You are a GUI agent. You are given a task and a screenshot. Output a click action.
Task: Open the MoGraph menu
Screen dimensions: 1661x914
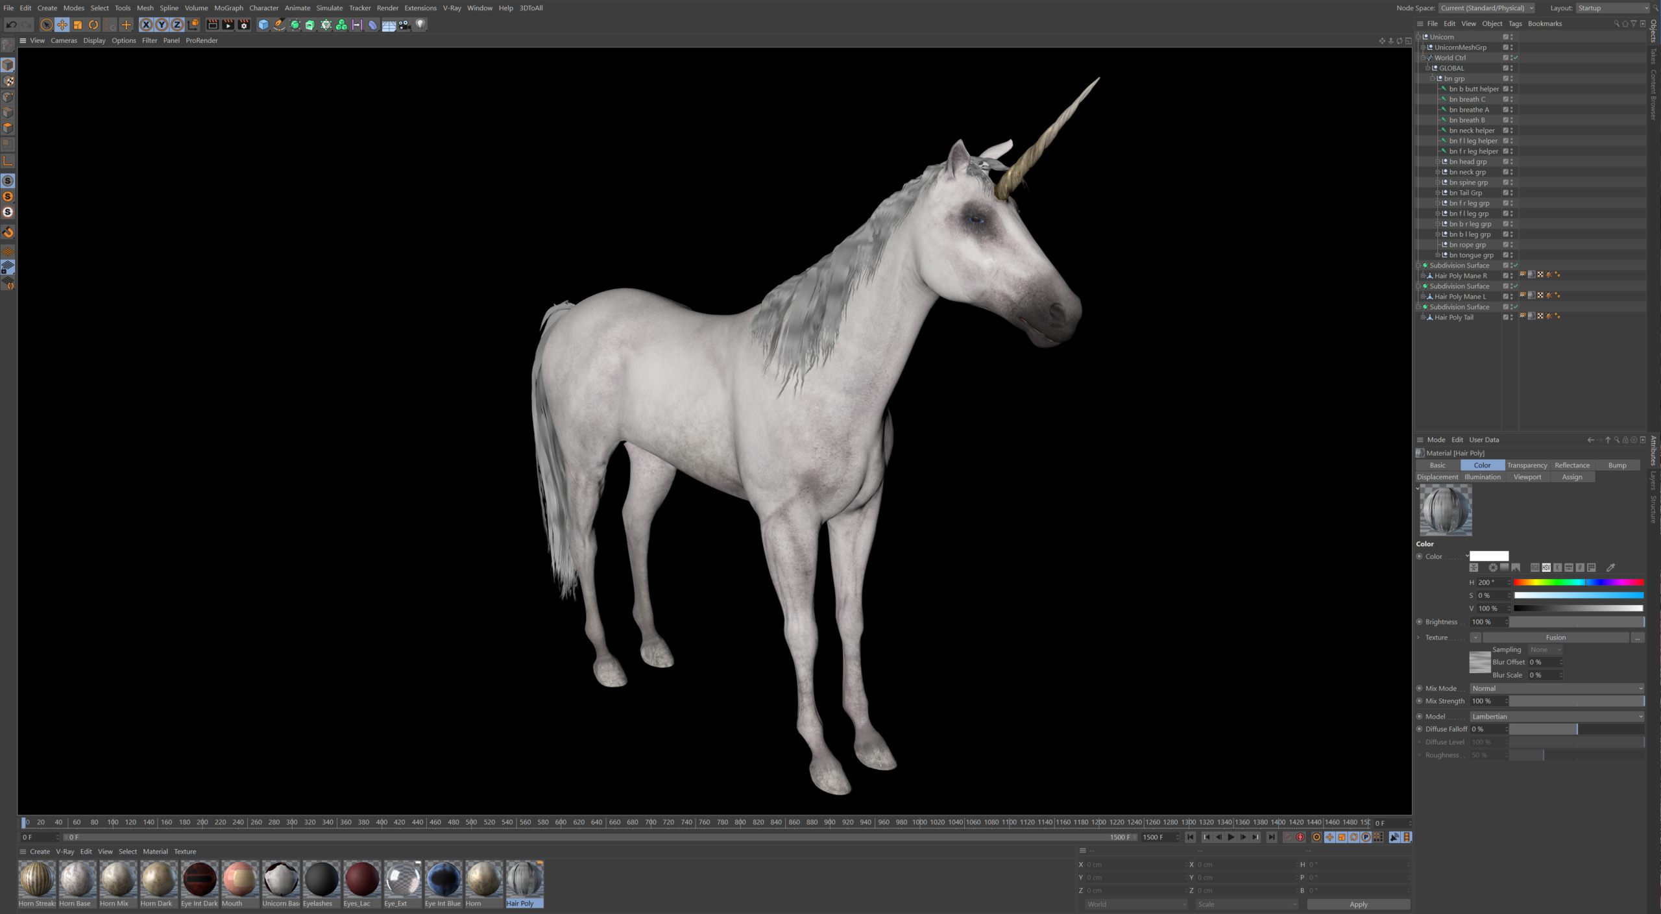[228, 8]
